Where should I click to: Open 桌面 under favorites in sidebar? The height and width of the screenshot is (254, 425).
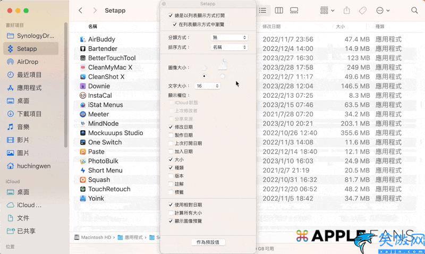[x=31, y=101]
